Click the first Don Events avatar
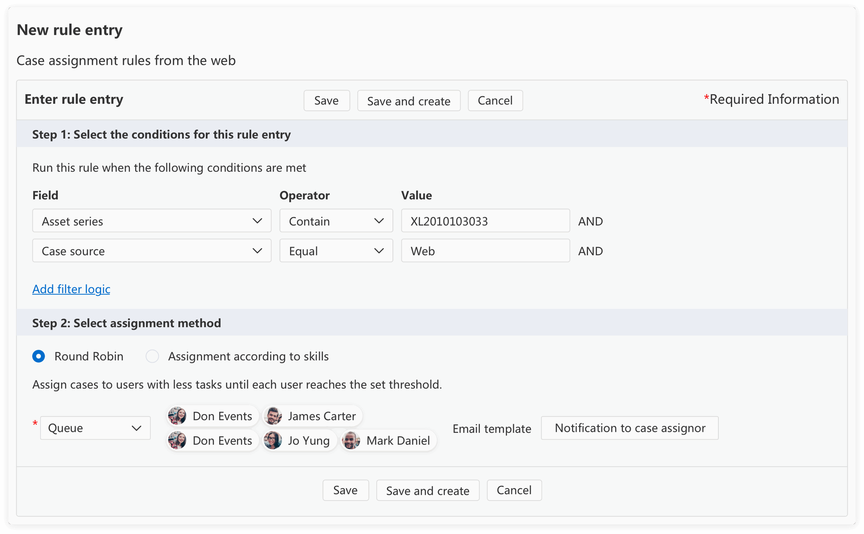This screenshot has width=864, height=534. 177,416
